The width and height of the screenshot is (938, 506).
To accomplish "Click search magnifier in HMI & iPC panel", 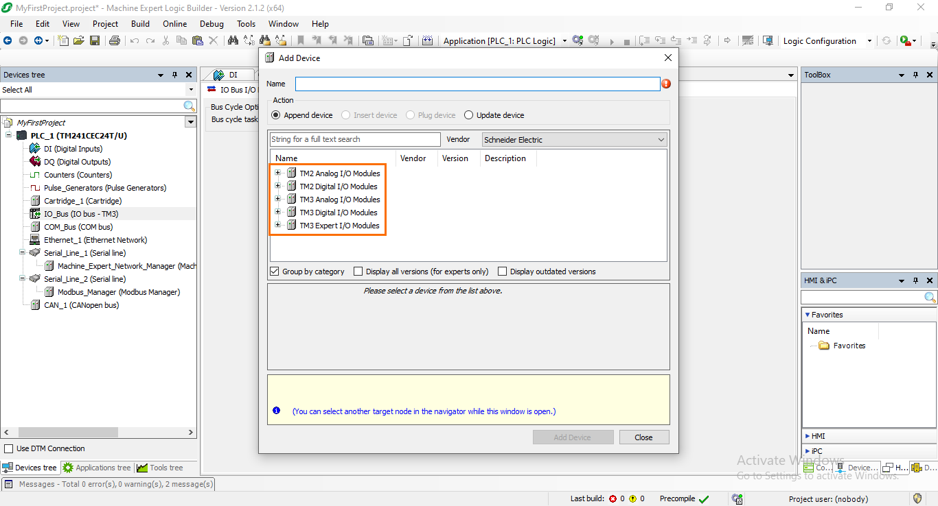I will [930, 298].
